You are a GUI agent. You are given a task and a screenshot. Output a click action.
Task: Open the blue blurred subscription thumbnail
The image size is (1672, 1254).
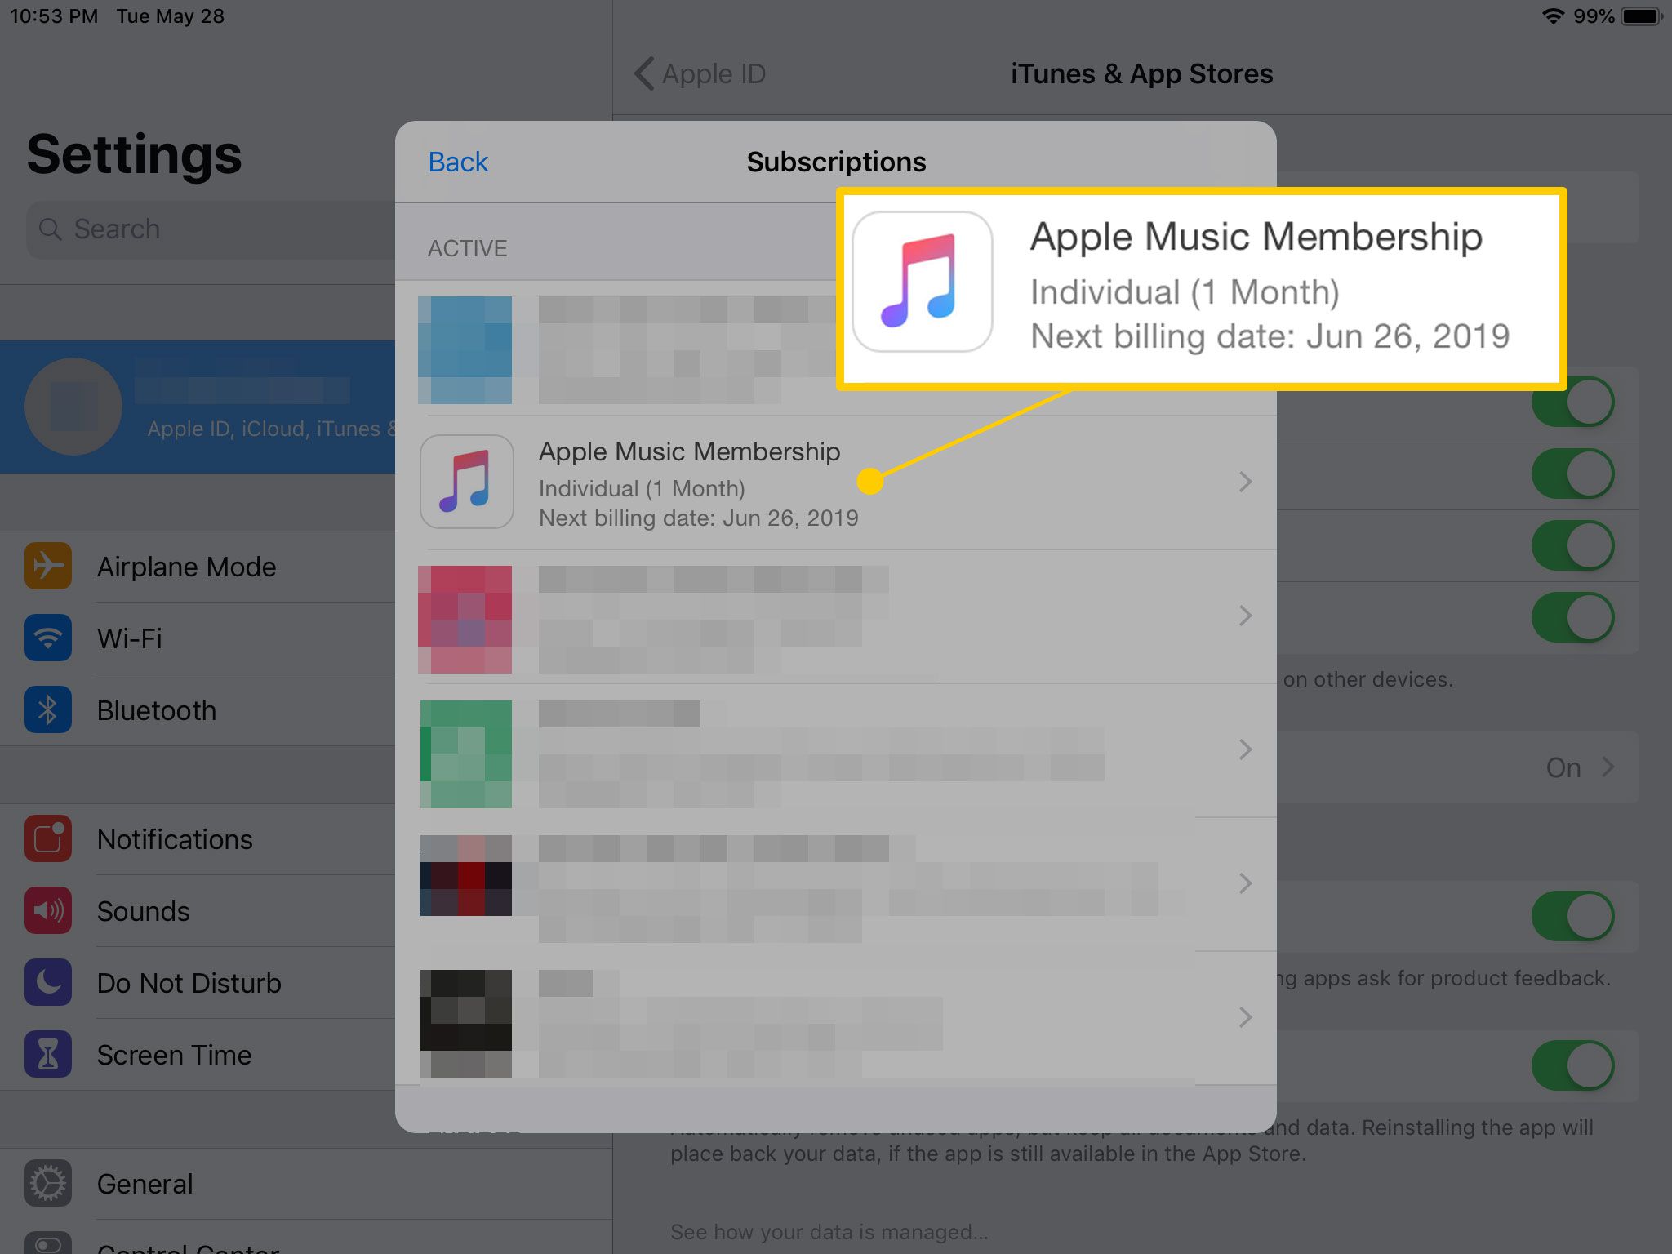[465, 349]
